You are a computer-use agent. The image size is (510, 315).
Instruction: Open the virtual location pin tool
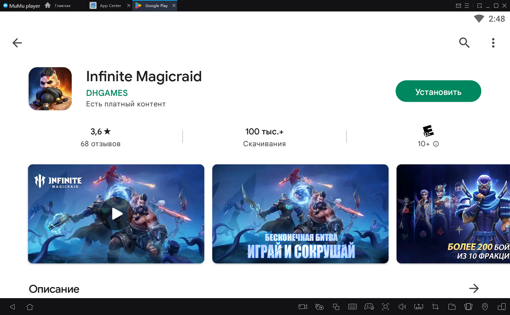(485, 307)
